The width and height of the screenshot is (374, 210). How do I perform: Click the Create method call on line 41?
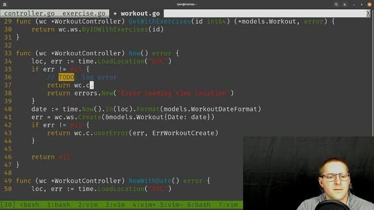pyautogui.click(x=89, y=117)
